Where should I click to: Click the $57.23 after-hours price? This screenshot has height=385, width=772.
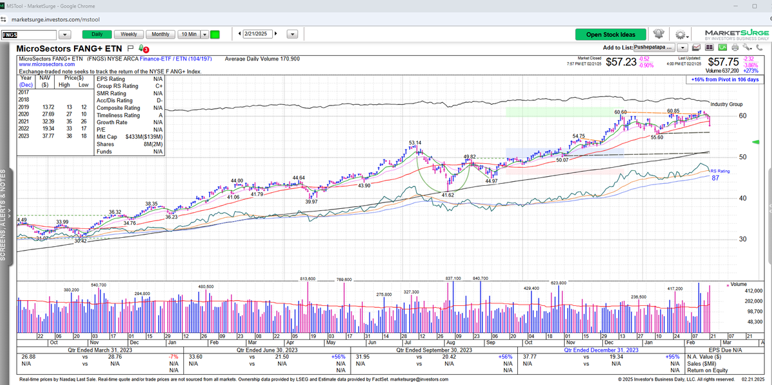622,62
